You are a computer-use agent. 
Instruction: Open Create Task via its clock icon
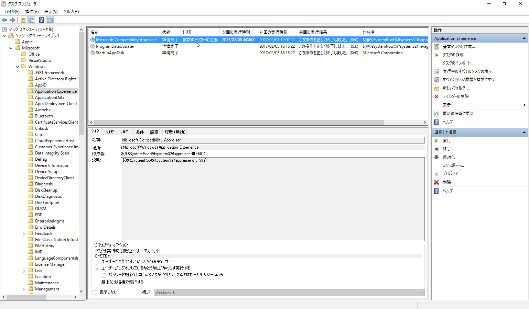click(436, 55)
